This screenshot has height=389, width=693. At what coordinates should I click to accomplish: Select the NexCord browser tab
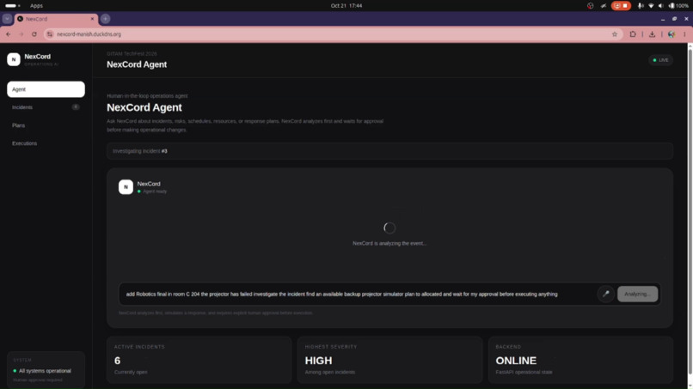pos(56,19)
